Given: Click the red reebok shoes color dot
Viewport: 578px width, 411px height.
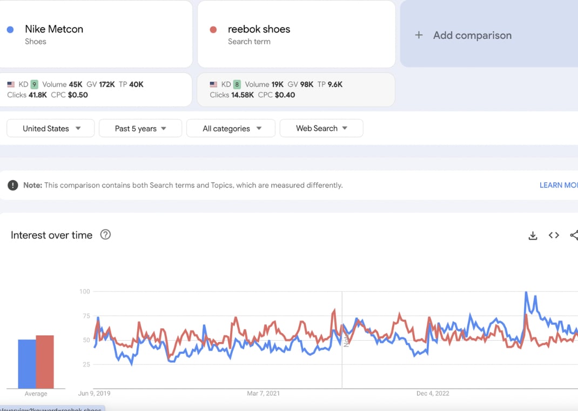Looking at the screenshot, I should pyautogui.click(x=213, y=30).
